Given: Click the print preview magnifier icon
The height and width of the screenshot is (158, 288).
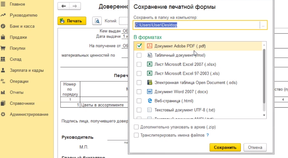Looking at the screenshot, I should (97, 21).
